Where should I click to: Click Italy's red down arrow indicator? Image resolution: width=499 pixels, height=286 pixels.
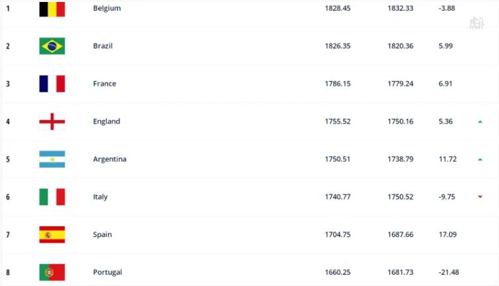[480, 197]
